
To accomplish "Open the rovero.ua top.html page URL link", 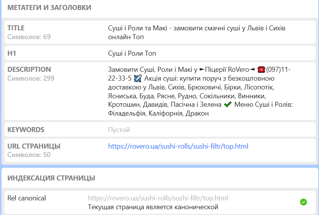I will (x=178, y=146).
